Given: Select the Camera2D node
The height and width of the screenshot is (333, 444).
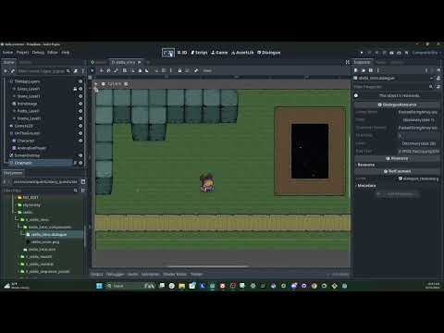Looking at the screenshot, I should pyautogui.click(x=24, y=126).
